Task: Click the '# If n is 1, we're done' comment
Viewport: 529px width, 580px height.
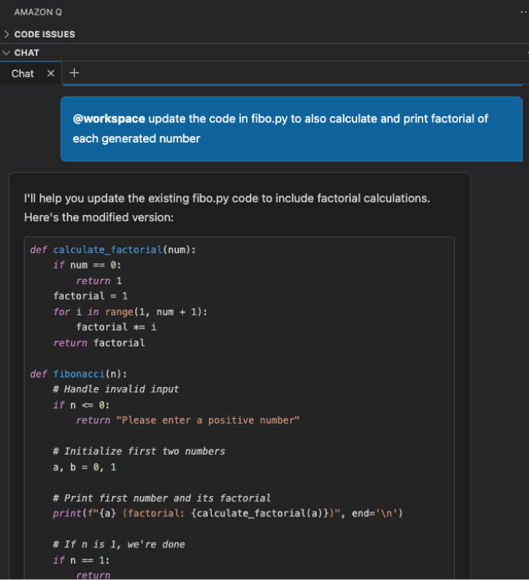Action: point(119,544)
